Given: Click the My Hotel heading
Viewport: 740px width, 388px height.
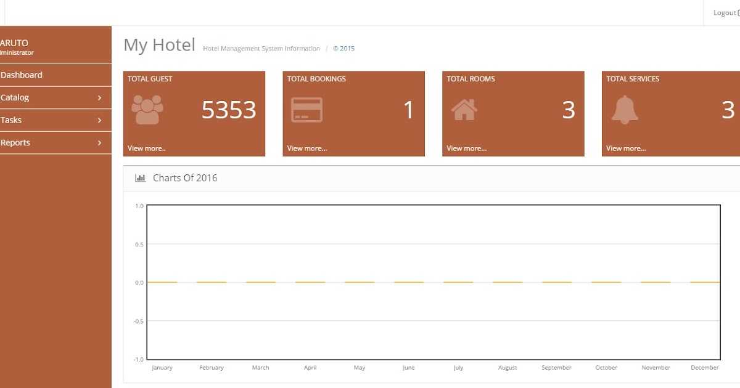Looking at the screenshot, I should [159, 44].
